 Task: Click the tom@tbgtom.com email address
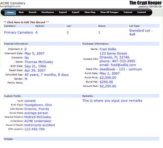[x=10, y=7]
